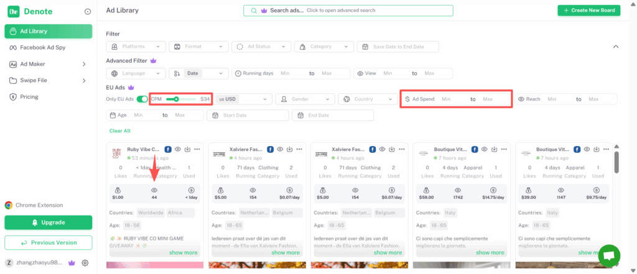637x274 pixels.
Task: Click the Denote logo icon
Action: pos(14,12)
